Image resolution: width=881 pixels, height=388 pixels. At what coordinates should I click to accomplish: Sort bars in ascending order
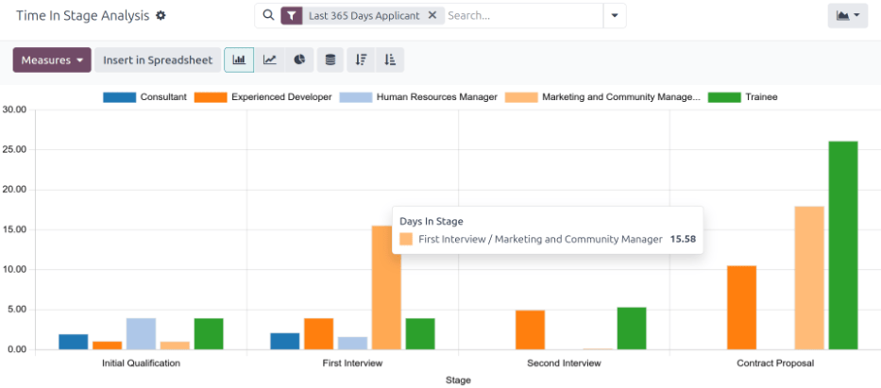tap(389, 59)
